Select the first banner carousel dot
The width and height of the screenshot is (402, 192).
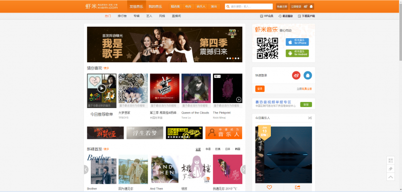(x=227, y=58)
